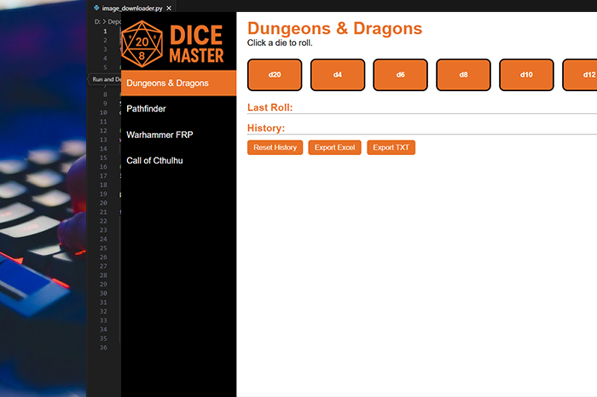The height and width of the screenshot is (397, 597).
Task: Click the Python file icon on tab
Action: [x=97, y=8]
